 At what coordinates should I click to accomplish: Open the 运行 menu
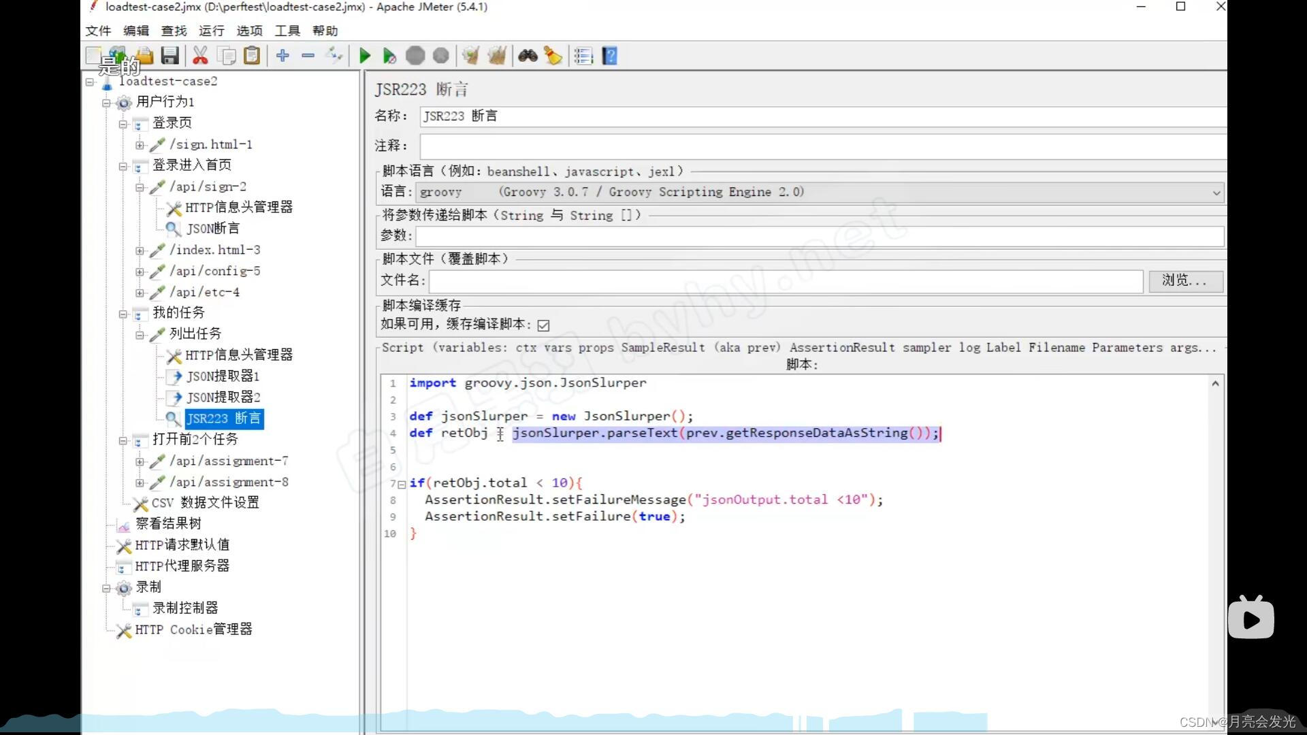[212, 31]
